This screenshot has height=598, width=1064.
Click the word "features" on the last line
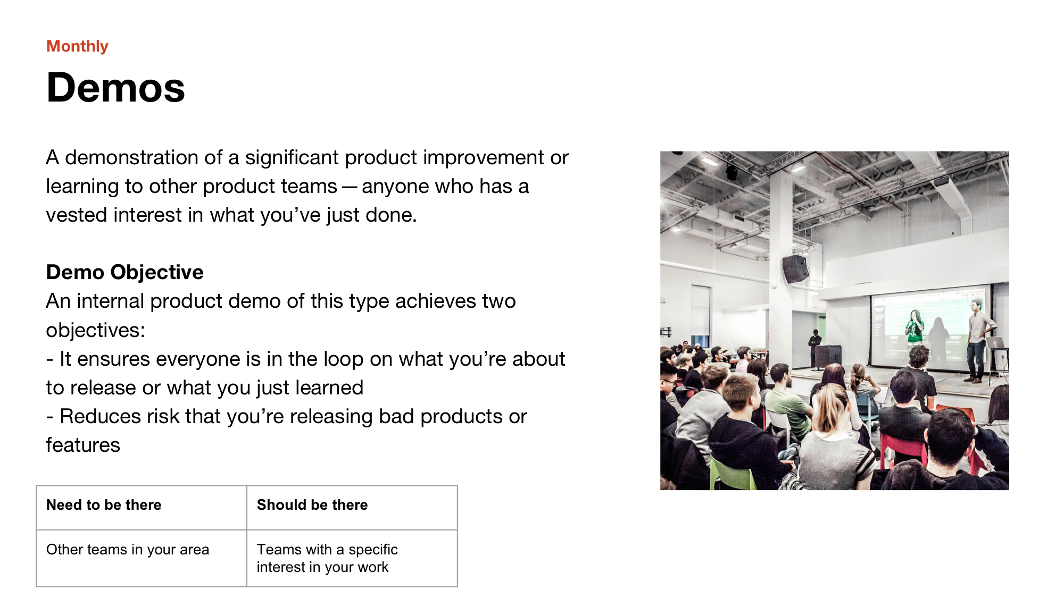[83, 445]
